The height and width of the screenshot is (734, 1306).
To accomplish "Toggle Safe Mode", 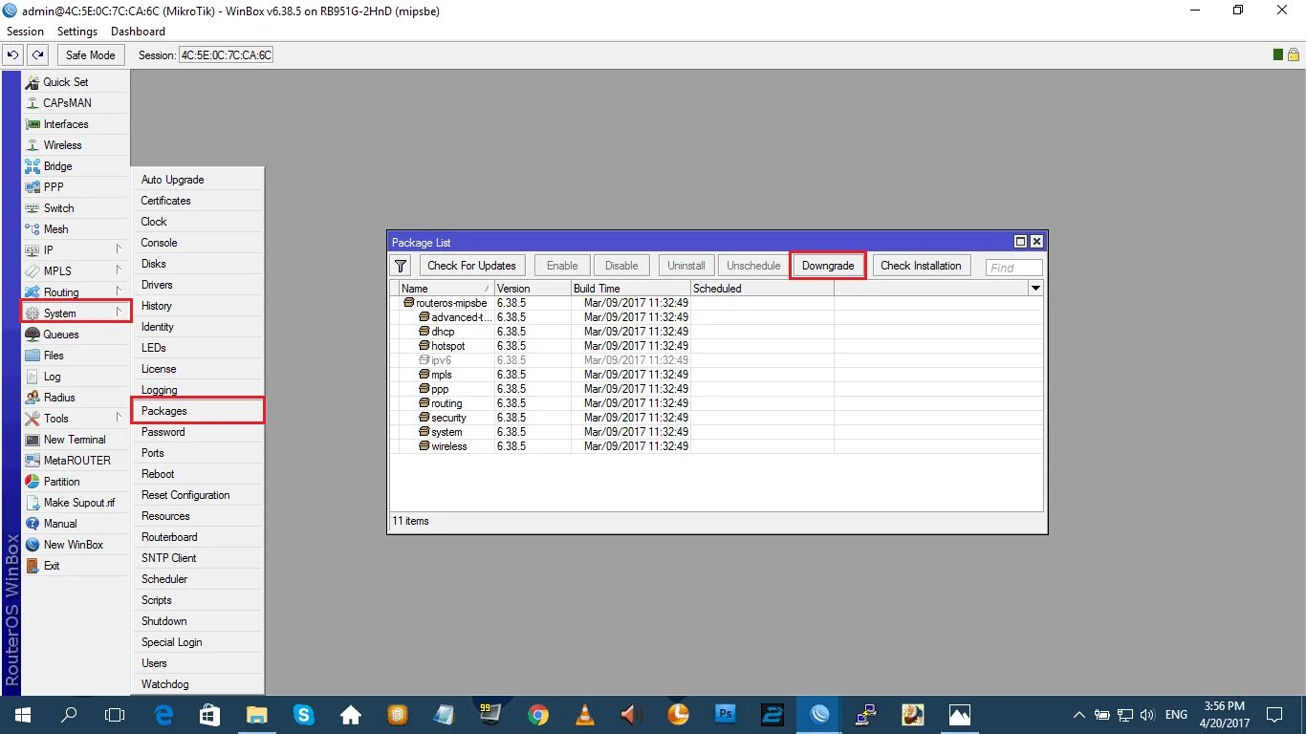I will 90,55.
